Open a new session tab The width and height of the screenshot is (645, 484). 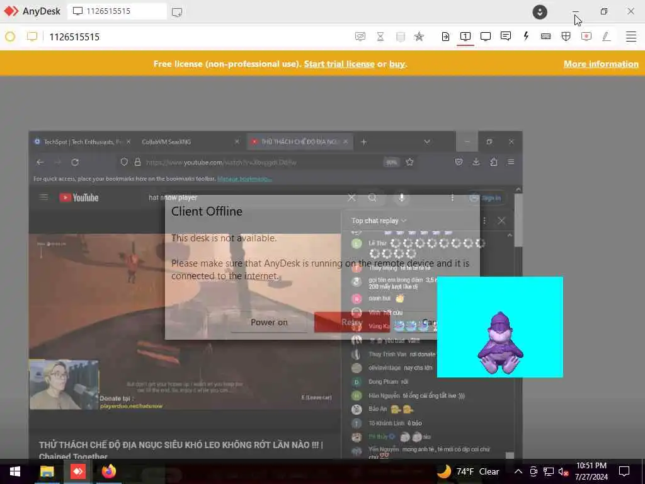coord(177,12)
